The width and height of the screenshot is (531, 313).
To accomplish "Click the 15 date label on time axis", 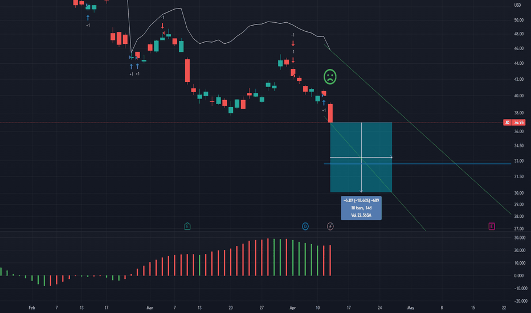I will (473, 308).
